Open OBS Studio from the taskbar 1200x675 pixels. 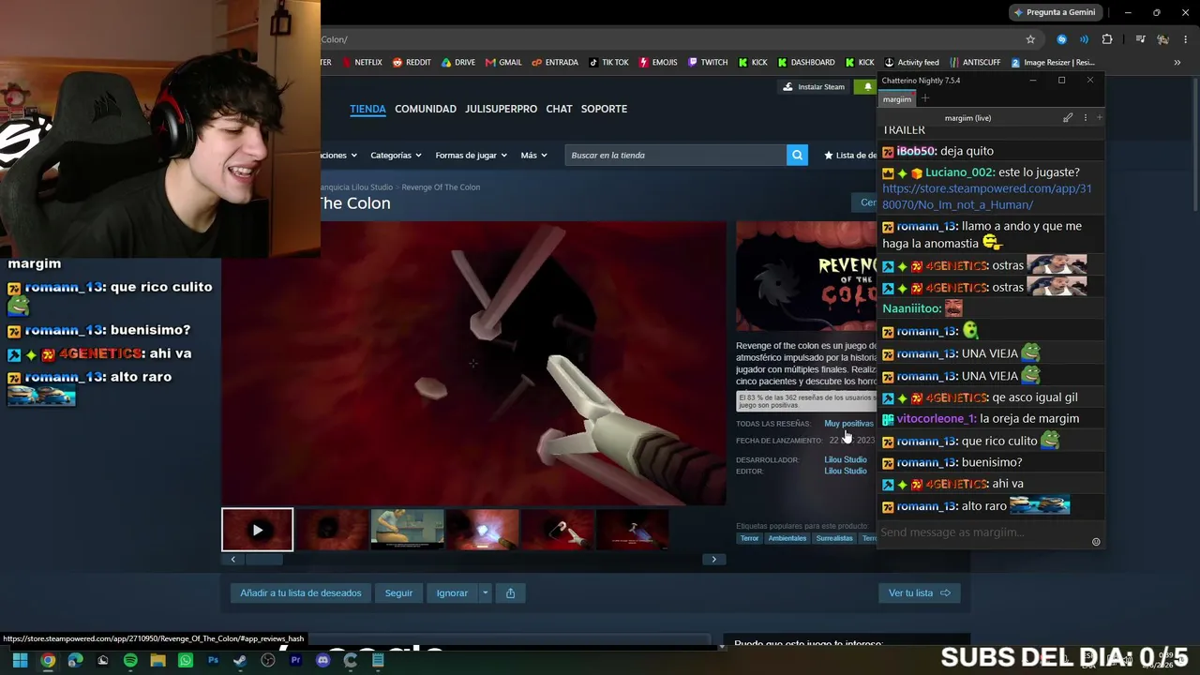[268, 660]
